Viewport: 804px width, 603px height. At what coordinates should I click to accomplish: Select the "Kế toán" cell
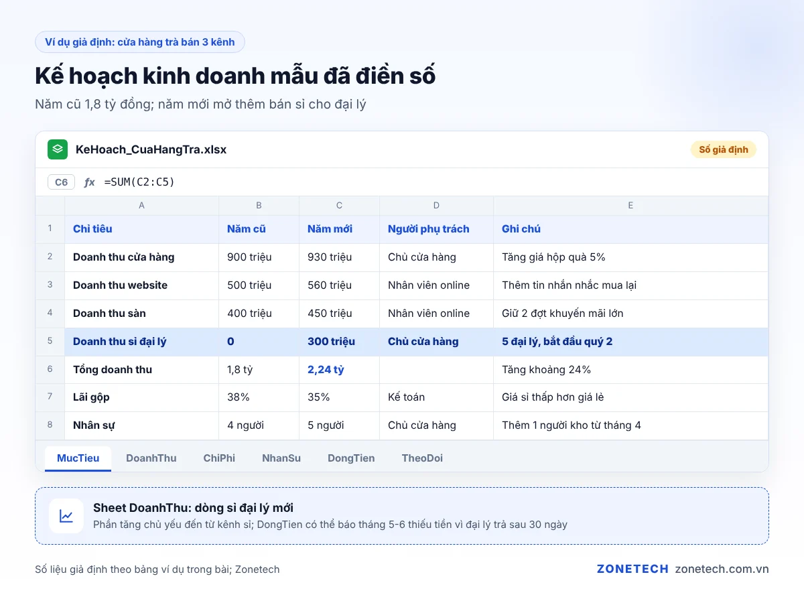[436, 397]
